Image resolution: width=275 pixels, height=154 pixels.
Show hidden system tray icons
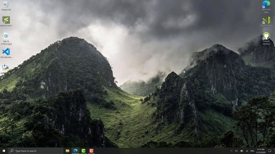point(231,151)
